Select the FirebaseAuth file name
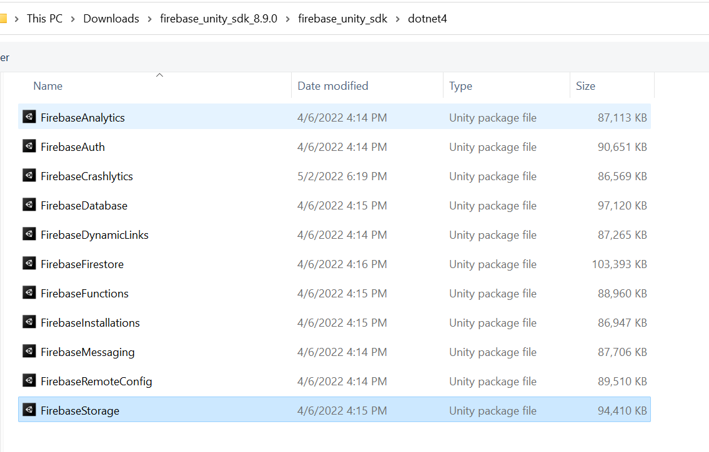 73,147
